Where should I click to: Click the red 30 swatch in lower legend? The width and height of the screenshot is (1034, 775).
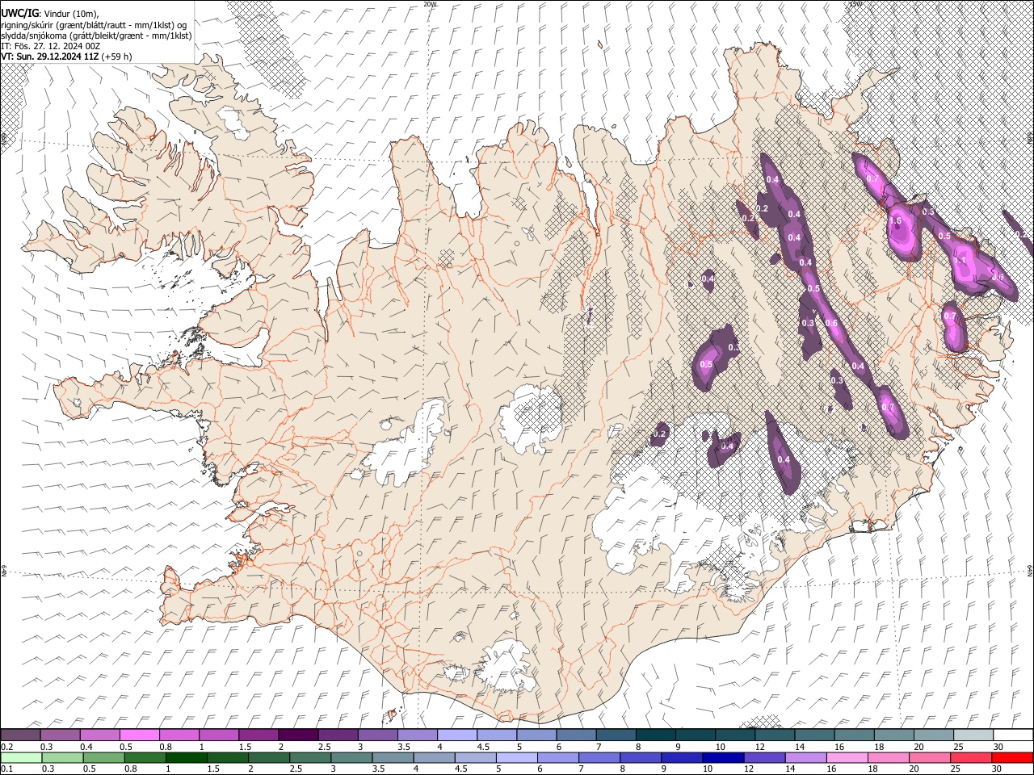click(1014, 758)
